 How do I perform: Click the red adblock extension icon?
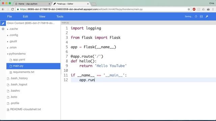(194, 9)
